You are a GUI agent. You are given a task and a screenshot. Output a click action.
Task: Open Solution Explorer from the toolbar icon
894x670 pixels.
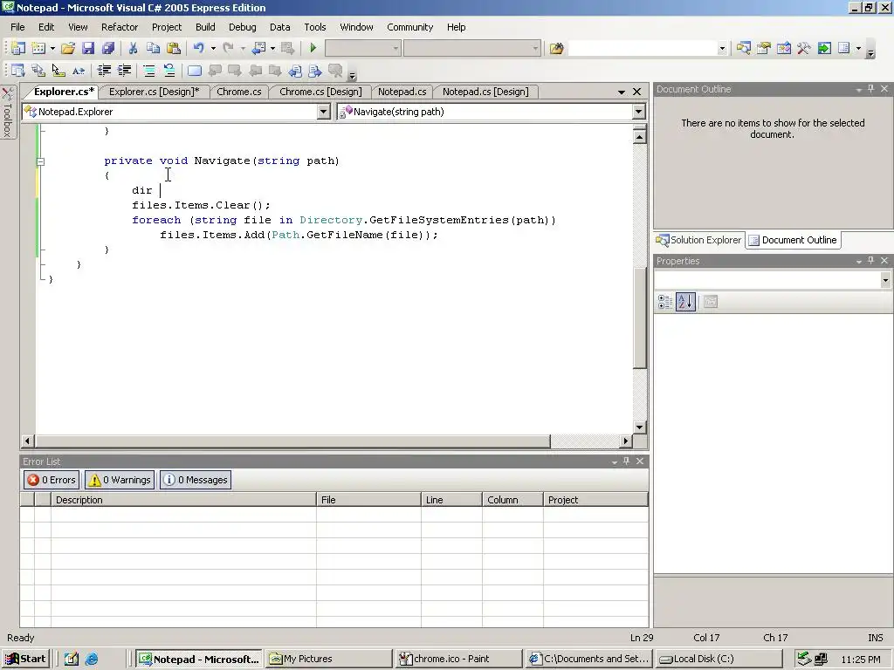click(744, 49)
